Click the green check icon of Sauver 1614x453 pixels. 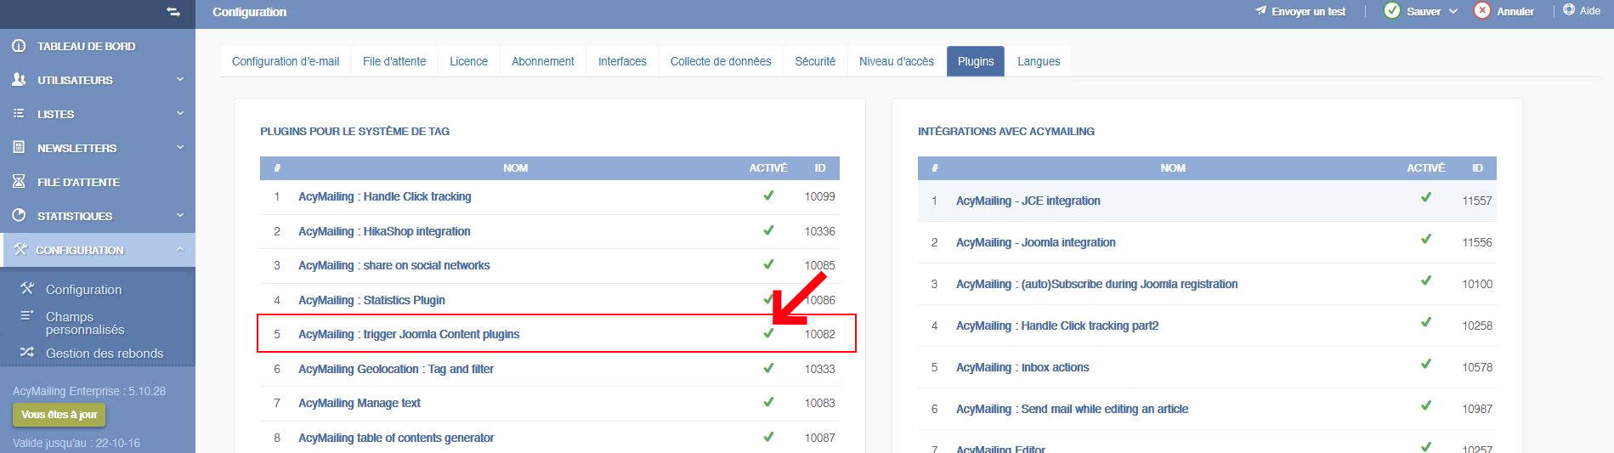point(1392,11)
